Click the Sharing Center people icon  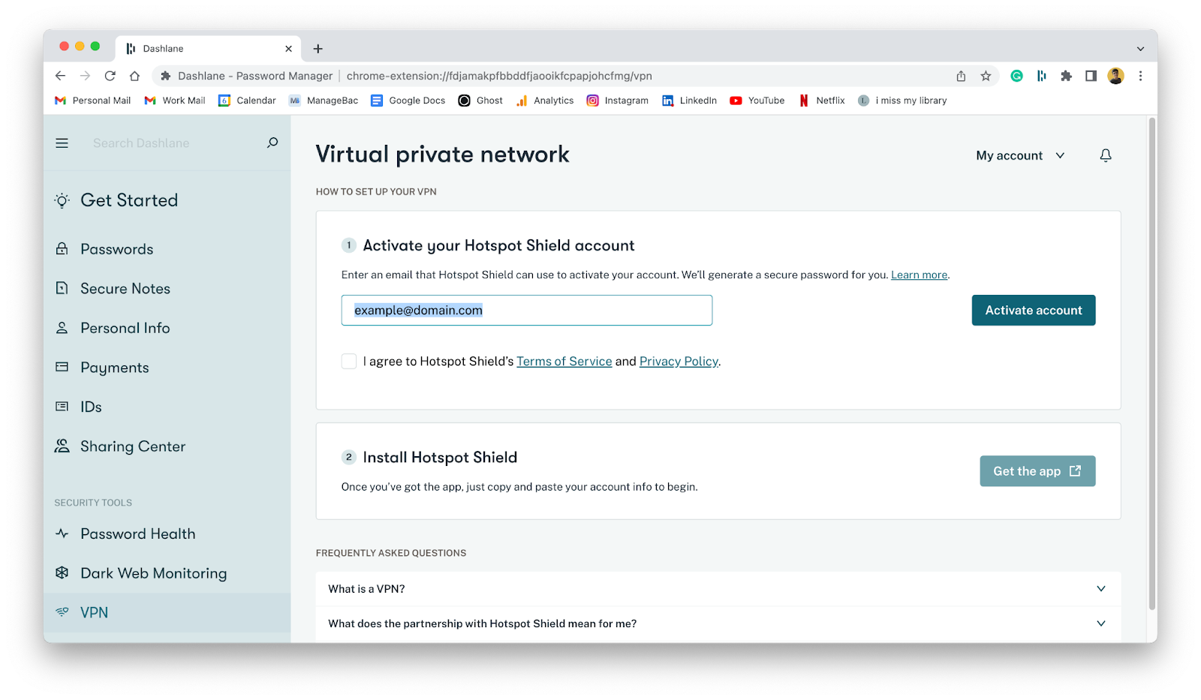pyautogui.click(x=62, y=446)
